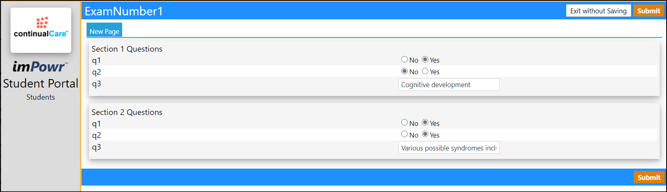Click the continualCare logo
Image resolution: width=667 pixels, height=192 pixels.
[x=41, y=30]
